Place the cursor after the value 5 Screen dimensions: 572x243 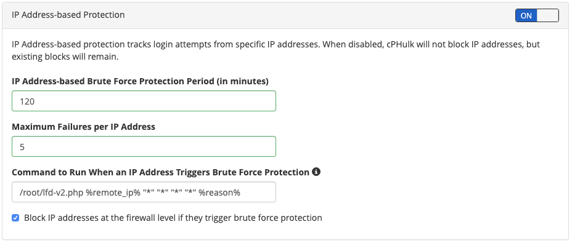coord(25,147)
